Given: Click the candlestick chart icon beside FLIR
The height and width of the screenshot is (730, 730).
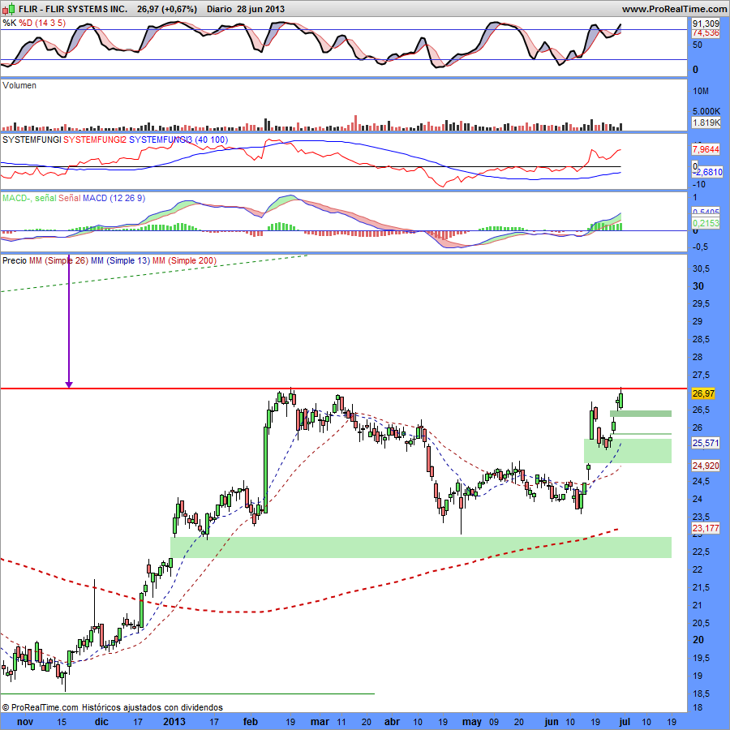Looking at the screenshot, I should pyautogui.click(x=9, y=8).
